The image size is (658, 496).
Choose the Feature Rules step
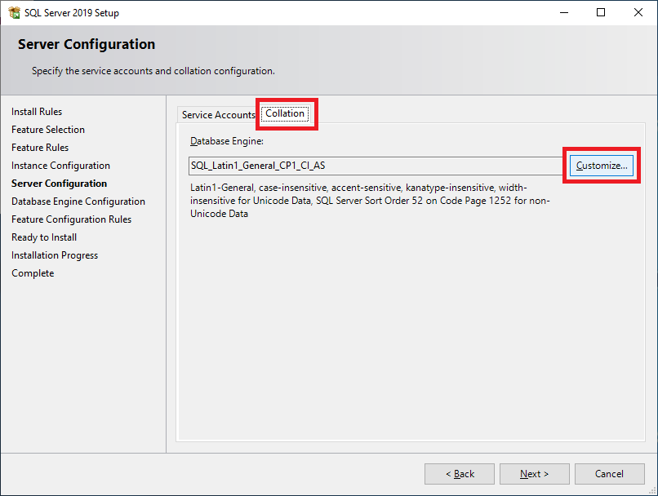point(40,148)
